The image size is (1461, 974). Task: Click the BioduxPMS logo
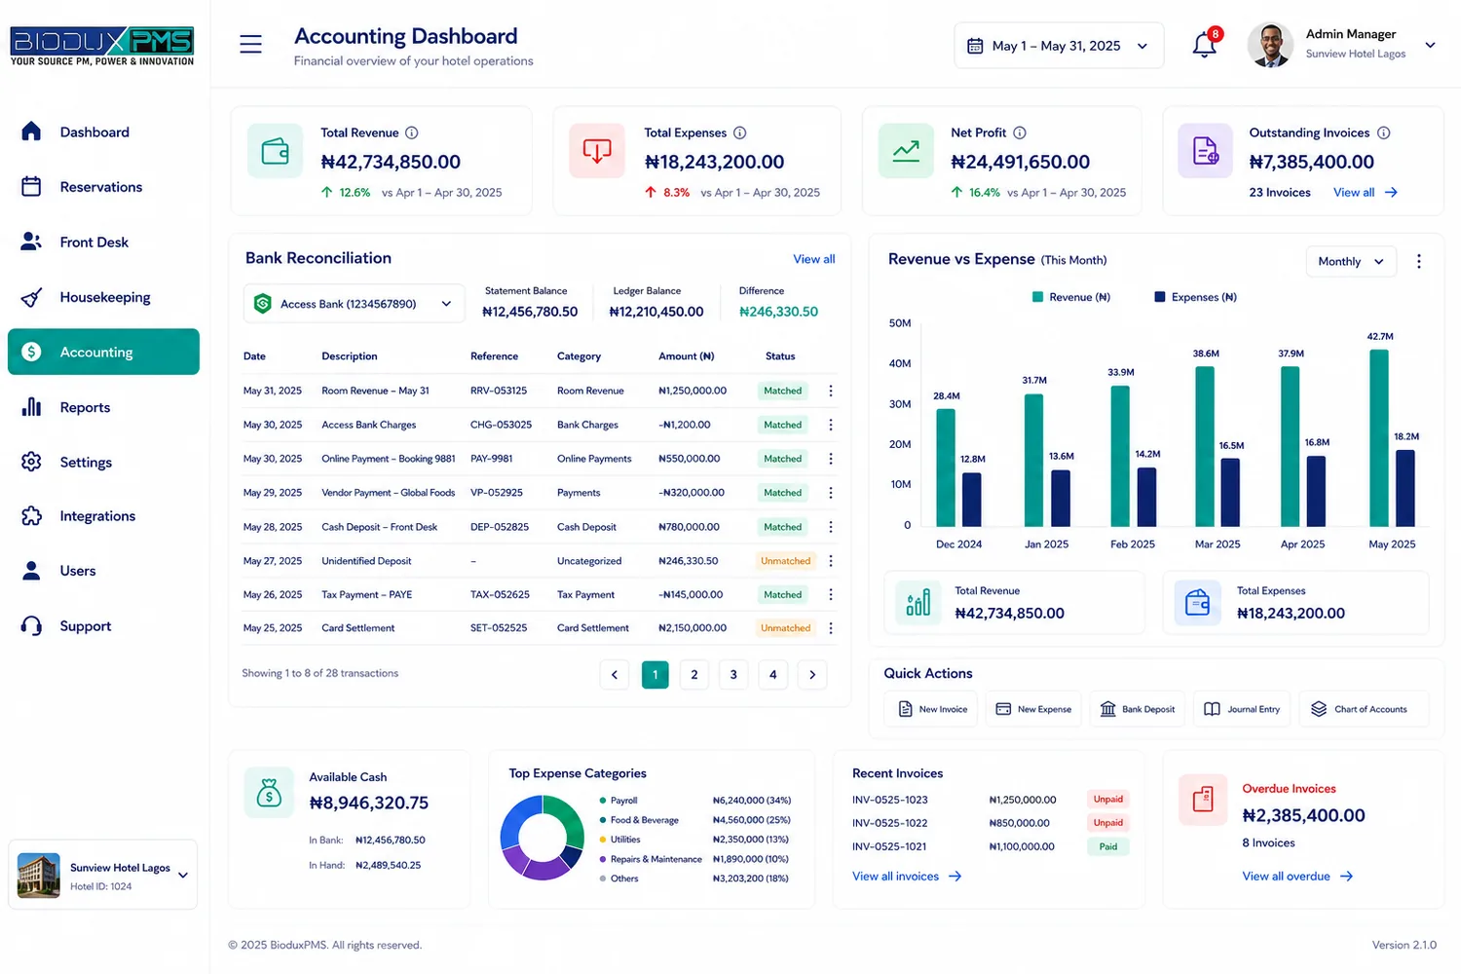[x=102, y=46]
